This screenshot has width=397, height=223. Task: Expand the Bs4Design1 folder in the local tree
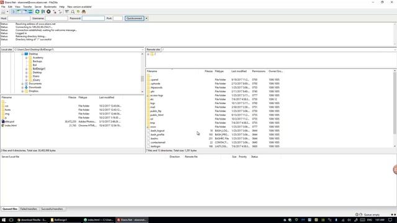(26, 69)
